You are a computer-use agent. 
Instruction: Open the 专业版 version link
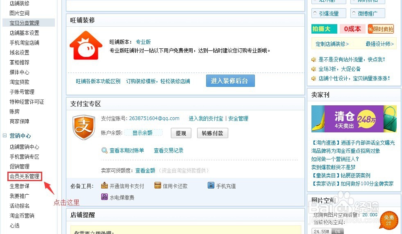click(143, 42)
